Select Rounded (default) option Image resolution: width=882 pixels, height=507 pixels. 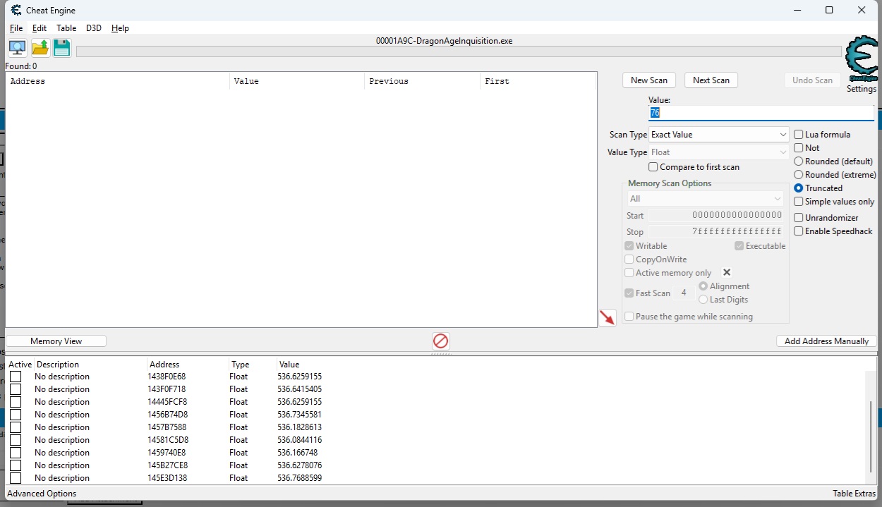point(799,161)
